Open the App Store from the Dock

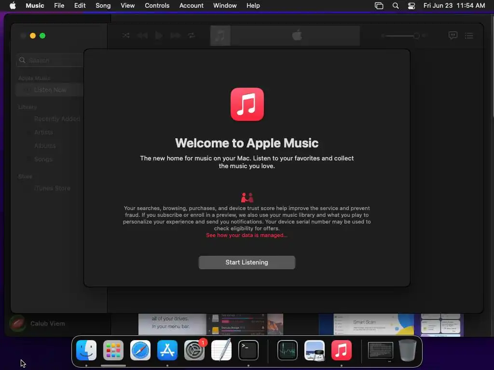click(167, 350)
